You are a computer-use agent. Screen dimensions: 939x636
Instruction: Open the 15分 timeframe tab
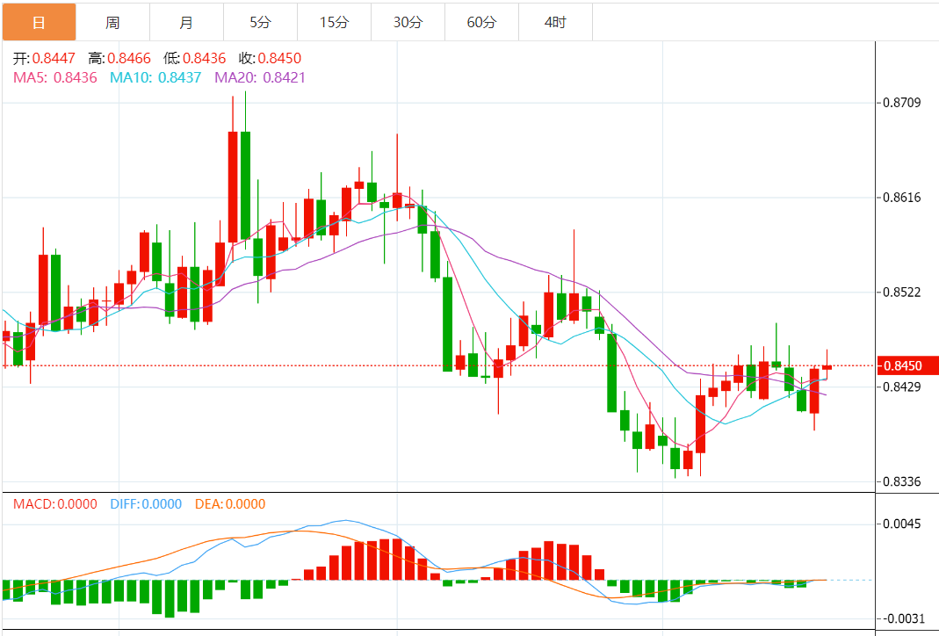click(334, 22)
